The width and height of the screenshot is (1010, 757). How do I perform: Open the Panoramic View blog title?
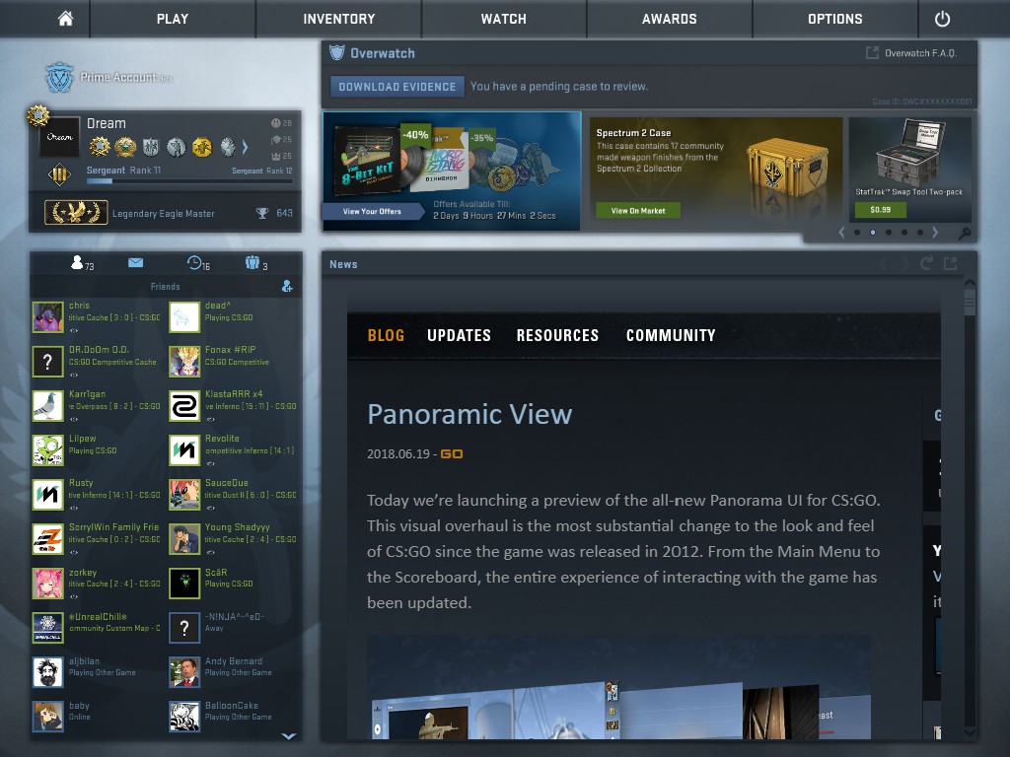[469, 414]
